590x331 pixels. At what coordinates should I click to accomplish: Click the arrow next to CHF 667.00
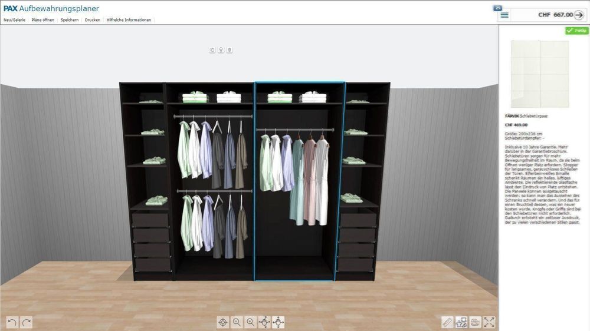(578, 15)
